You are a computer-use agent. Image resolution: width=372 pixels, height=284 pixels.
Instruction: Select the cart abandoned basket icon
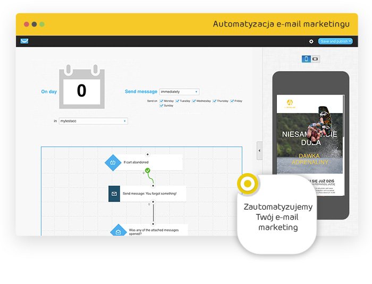click(x=113, y=162)
